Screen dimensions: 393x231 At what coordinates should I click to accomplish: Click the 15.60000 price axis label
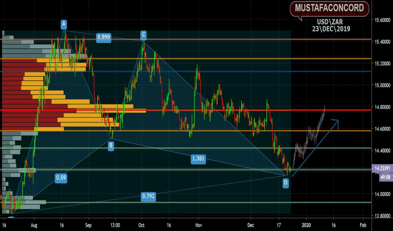click(x=382, y=20)
